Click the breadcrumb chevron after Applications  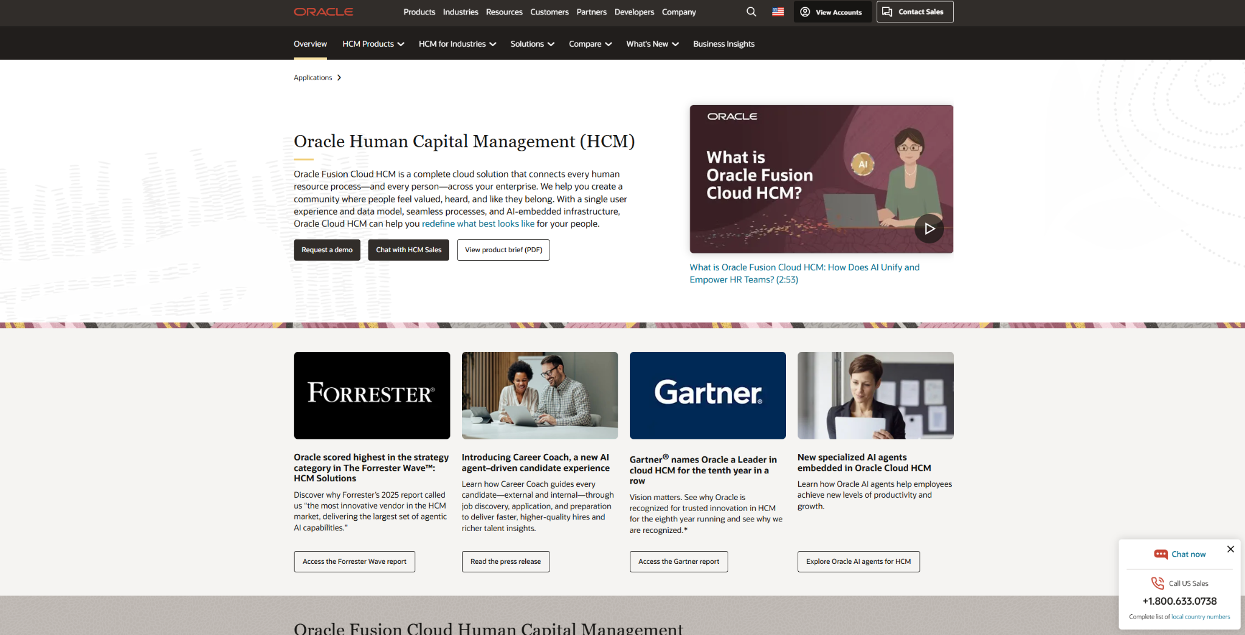click(x=339, y=77)
